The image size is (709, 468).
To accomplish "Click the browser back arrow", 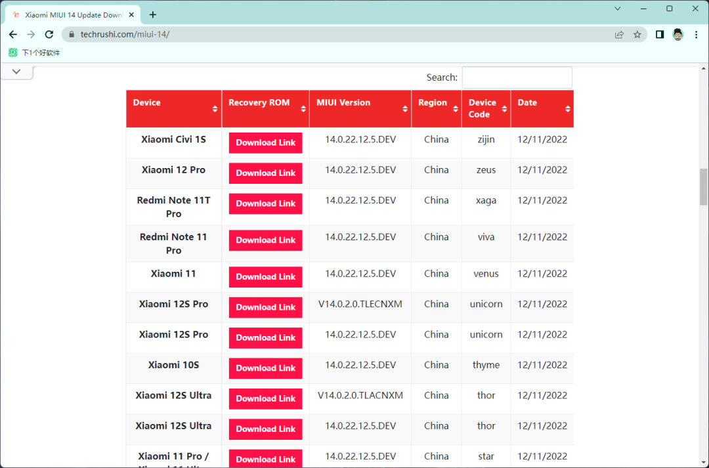I will [13, 35].
